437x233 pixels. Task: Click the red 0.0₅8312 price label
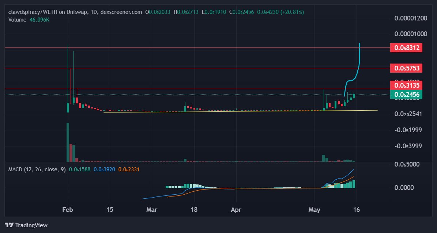[406, 47]
